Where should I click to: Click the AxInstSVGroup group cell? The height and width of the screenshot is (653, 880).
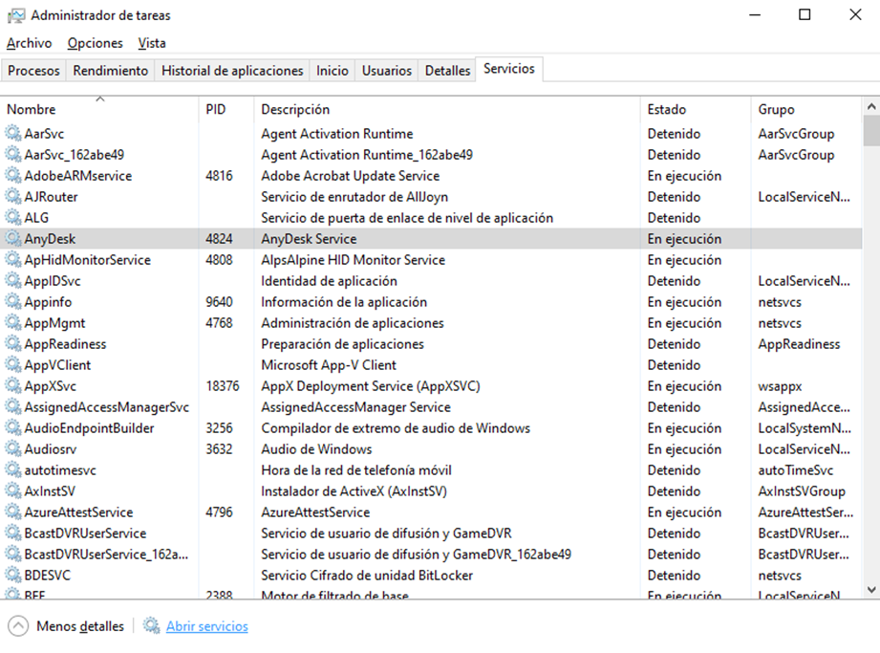[802, 491]
